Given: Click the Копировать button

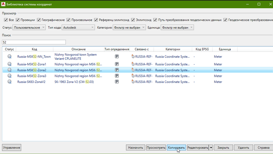Looking at the screenshot, I should [x=176, y=147].
